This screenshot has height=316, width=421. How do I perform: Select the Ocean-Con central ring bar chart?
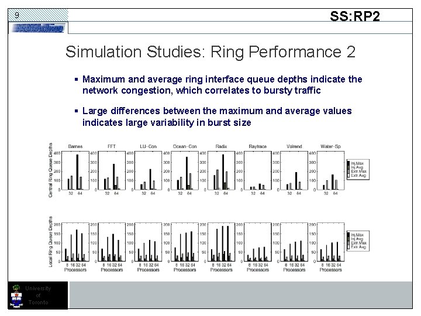coord(185,170)
